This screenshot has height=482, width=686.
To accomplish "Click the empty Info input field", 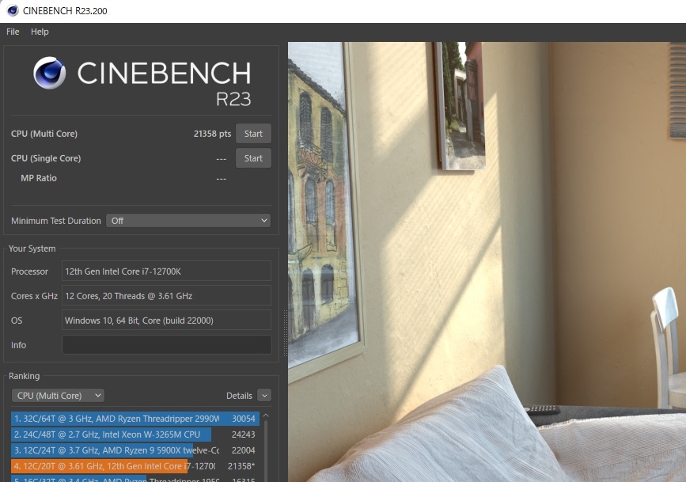I will coord(166,345).
